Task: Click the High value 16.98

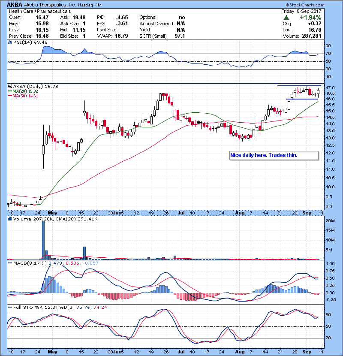Action: 42,24
